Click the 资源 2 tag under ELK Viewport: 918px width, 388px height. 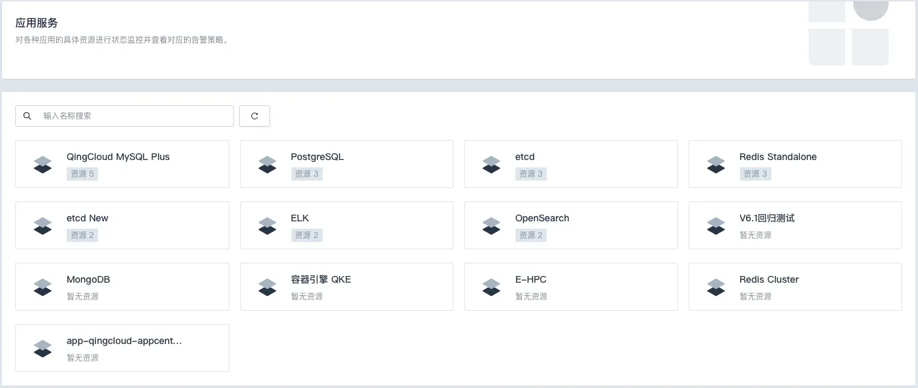(x=307, y=235)
